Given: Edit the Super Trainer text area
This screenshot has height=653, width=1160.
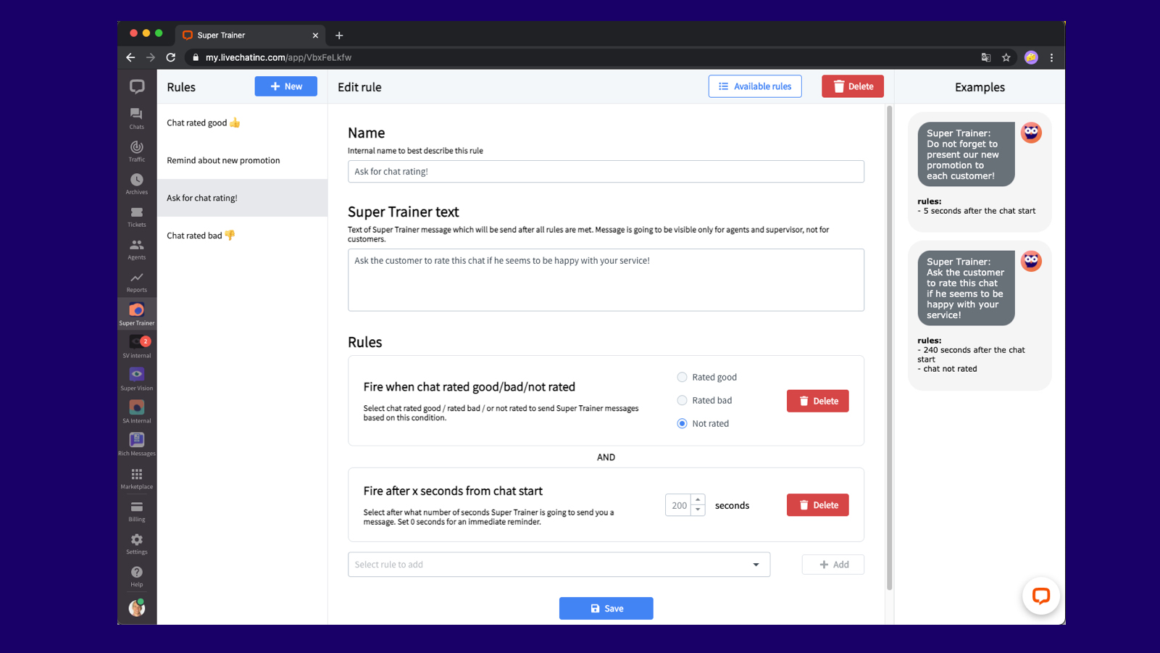Looking at the screenshot, I should pos(606,280).
